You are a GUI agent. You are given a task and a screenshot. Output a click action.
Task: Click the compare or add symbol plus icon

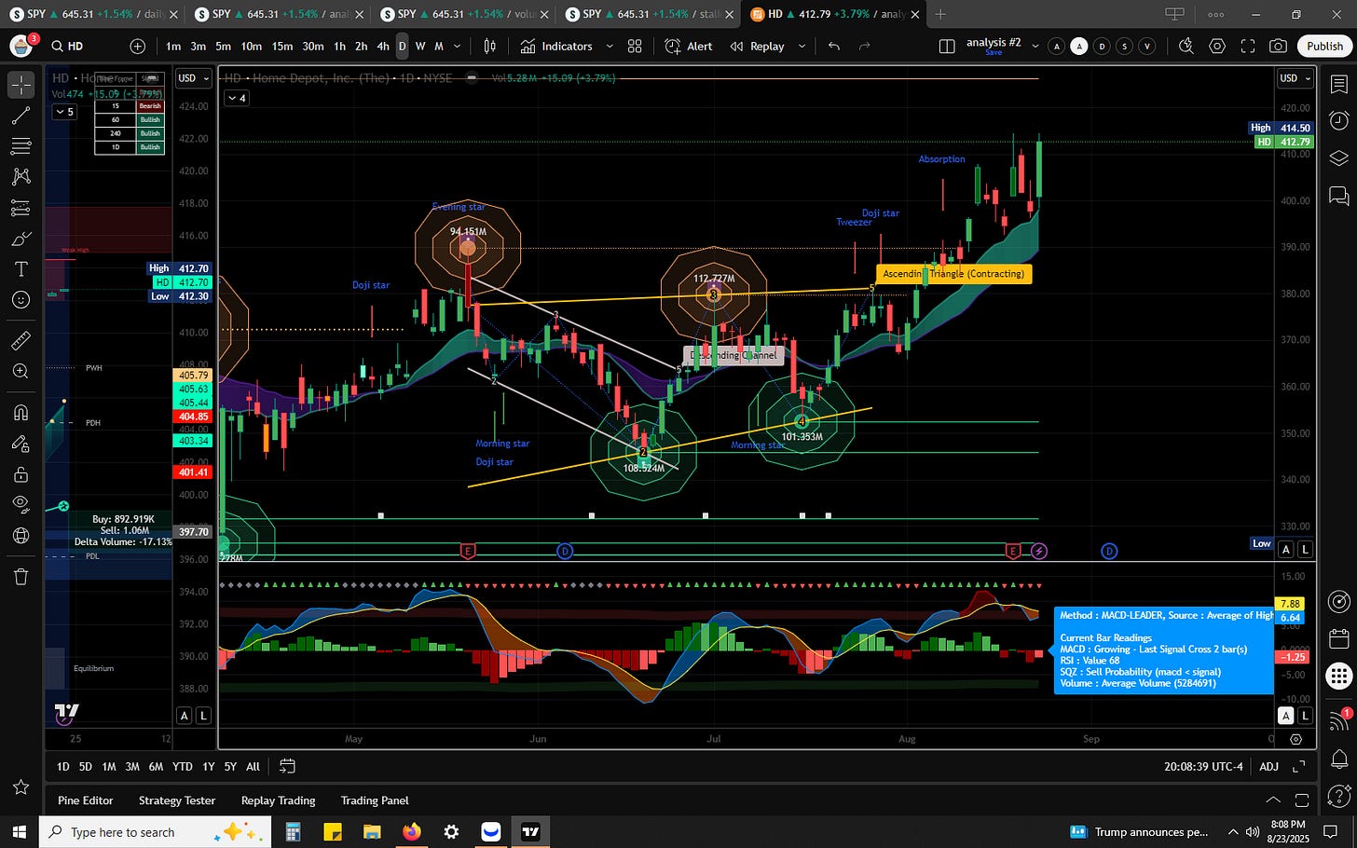point(138,46)
